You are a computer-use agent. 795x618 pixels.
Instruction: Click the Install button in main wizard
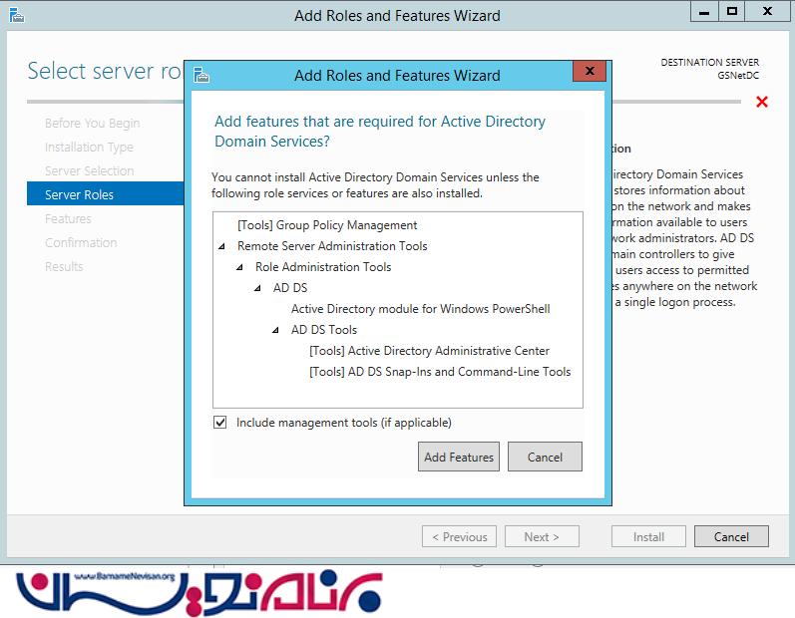point(648,536)
